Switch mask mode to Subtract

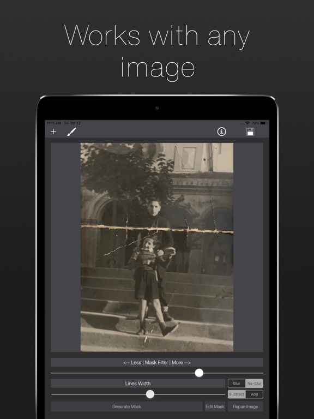(x=237, y=394)
